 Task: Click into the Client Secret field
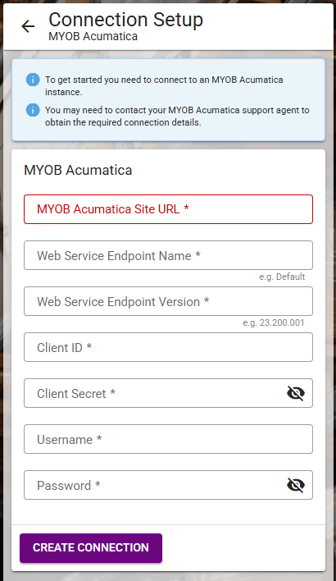coord(168,393)
